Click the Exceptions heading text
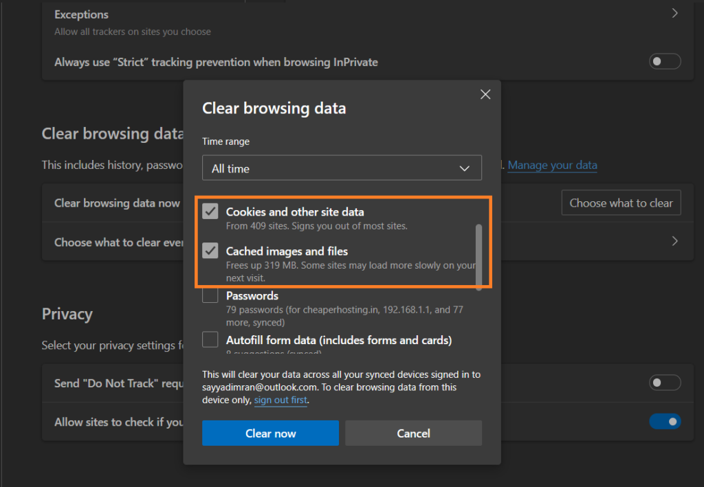This screenshot has width=704, height=487. (81, 15)
